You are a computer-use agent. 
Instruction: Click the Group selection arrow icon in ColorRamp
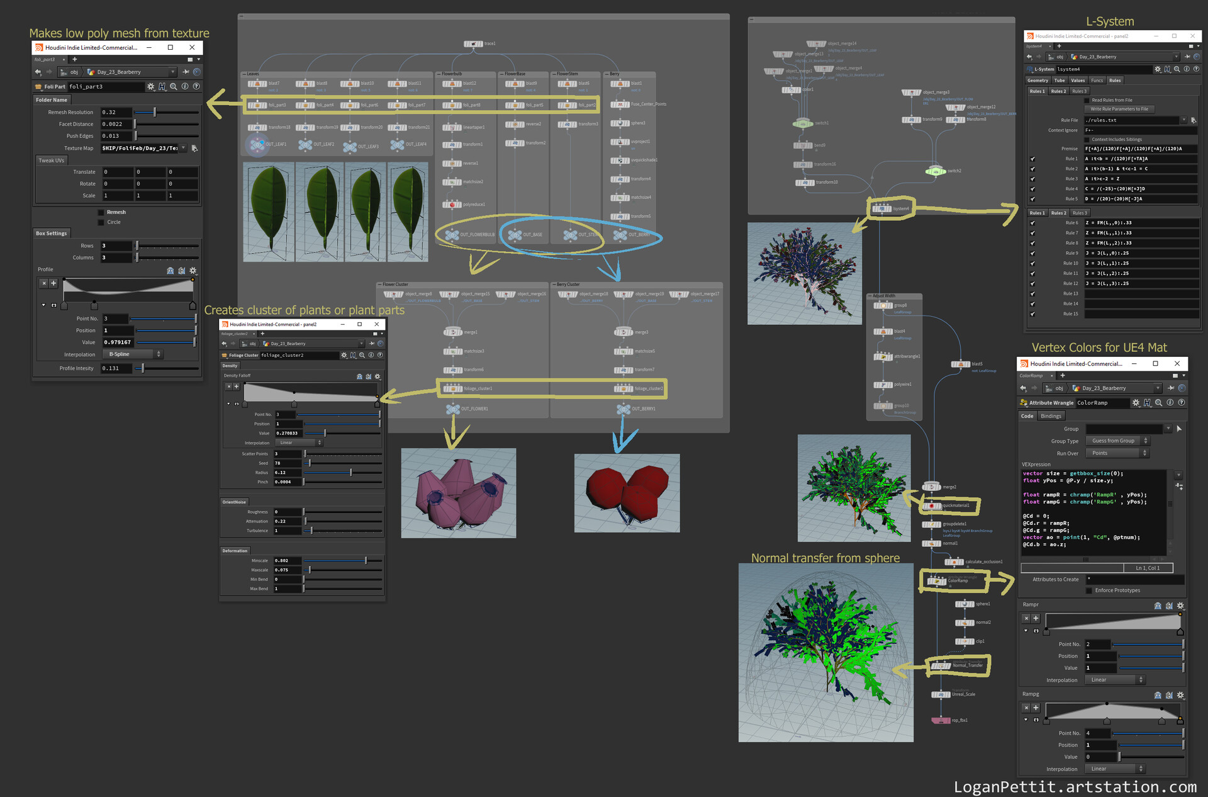click(x=1179, y=429)
